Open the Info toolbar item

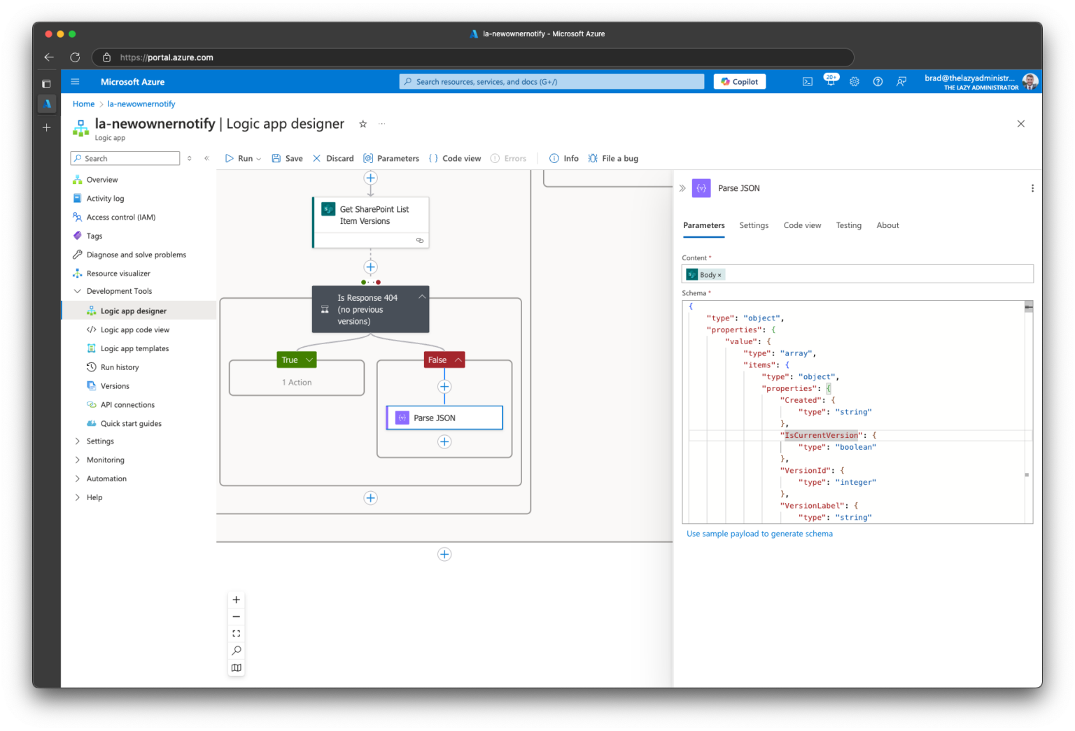pos(564,159)
